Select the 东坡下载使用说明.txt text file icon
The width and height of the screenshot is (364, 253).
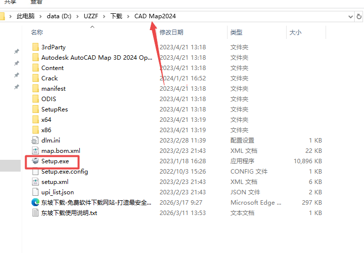[35, 213]
